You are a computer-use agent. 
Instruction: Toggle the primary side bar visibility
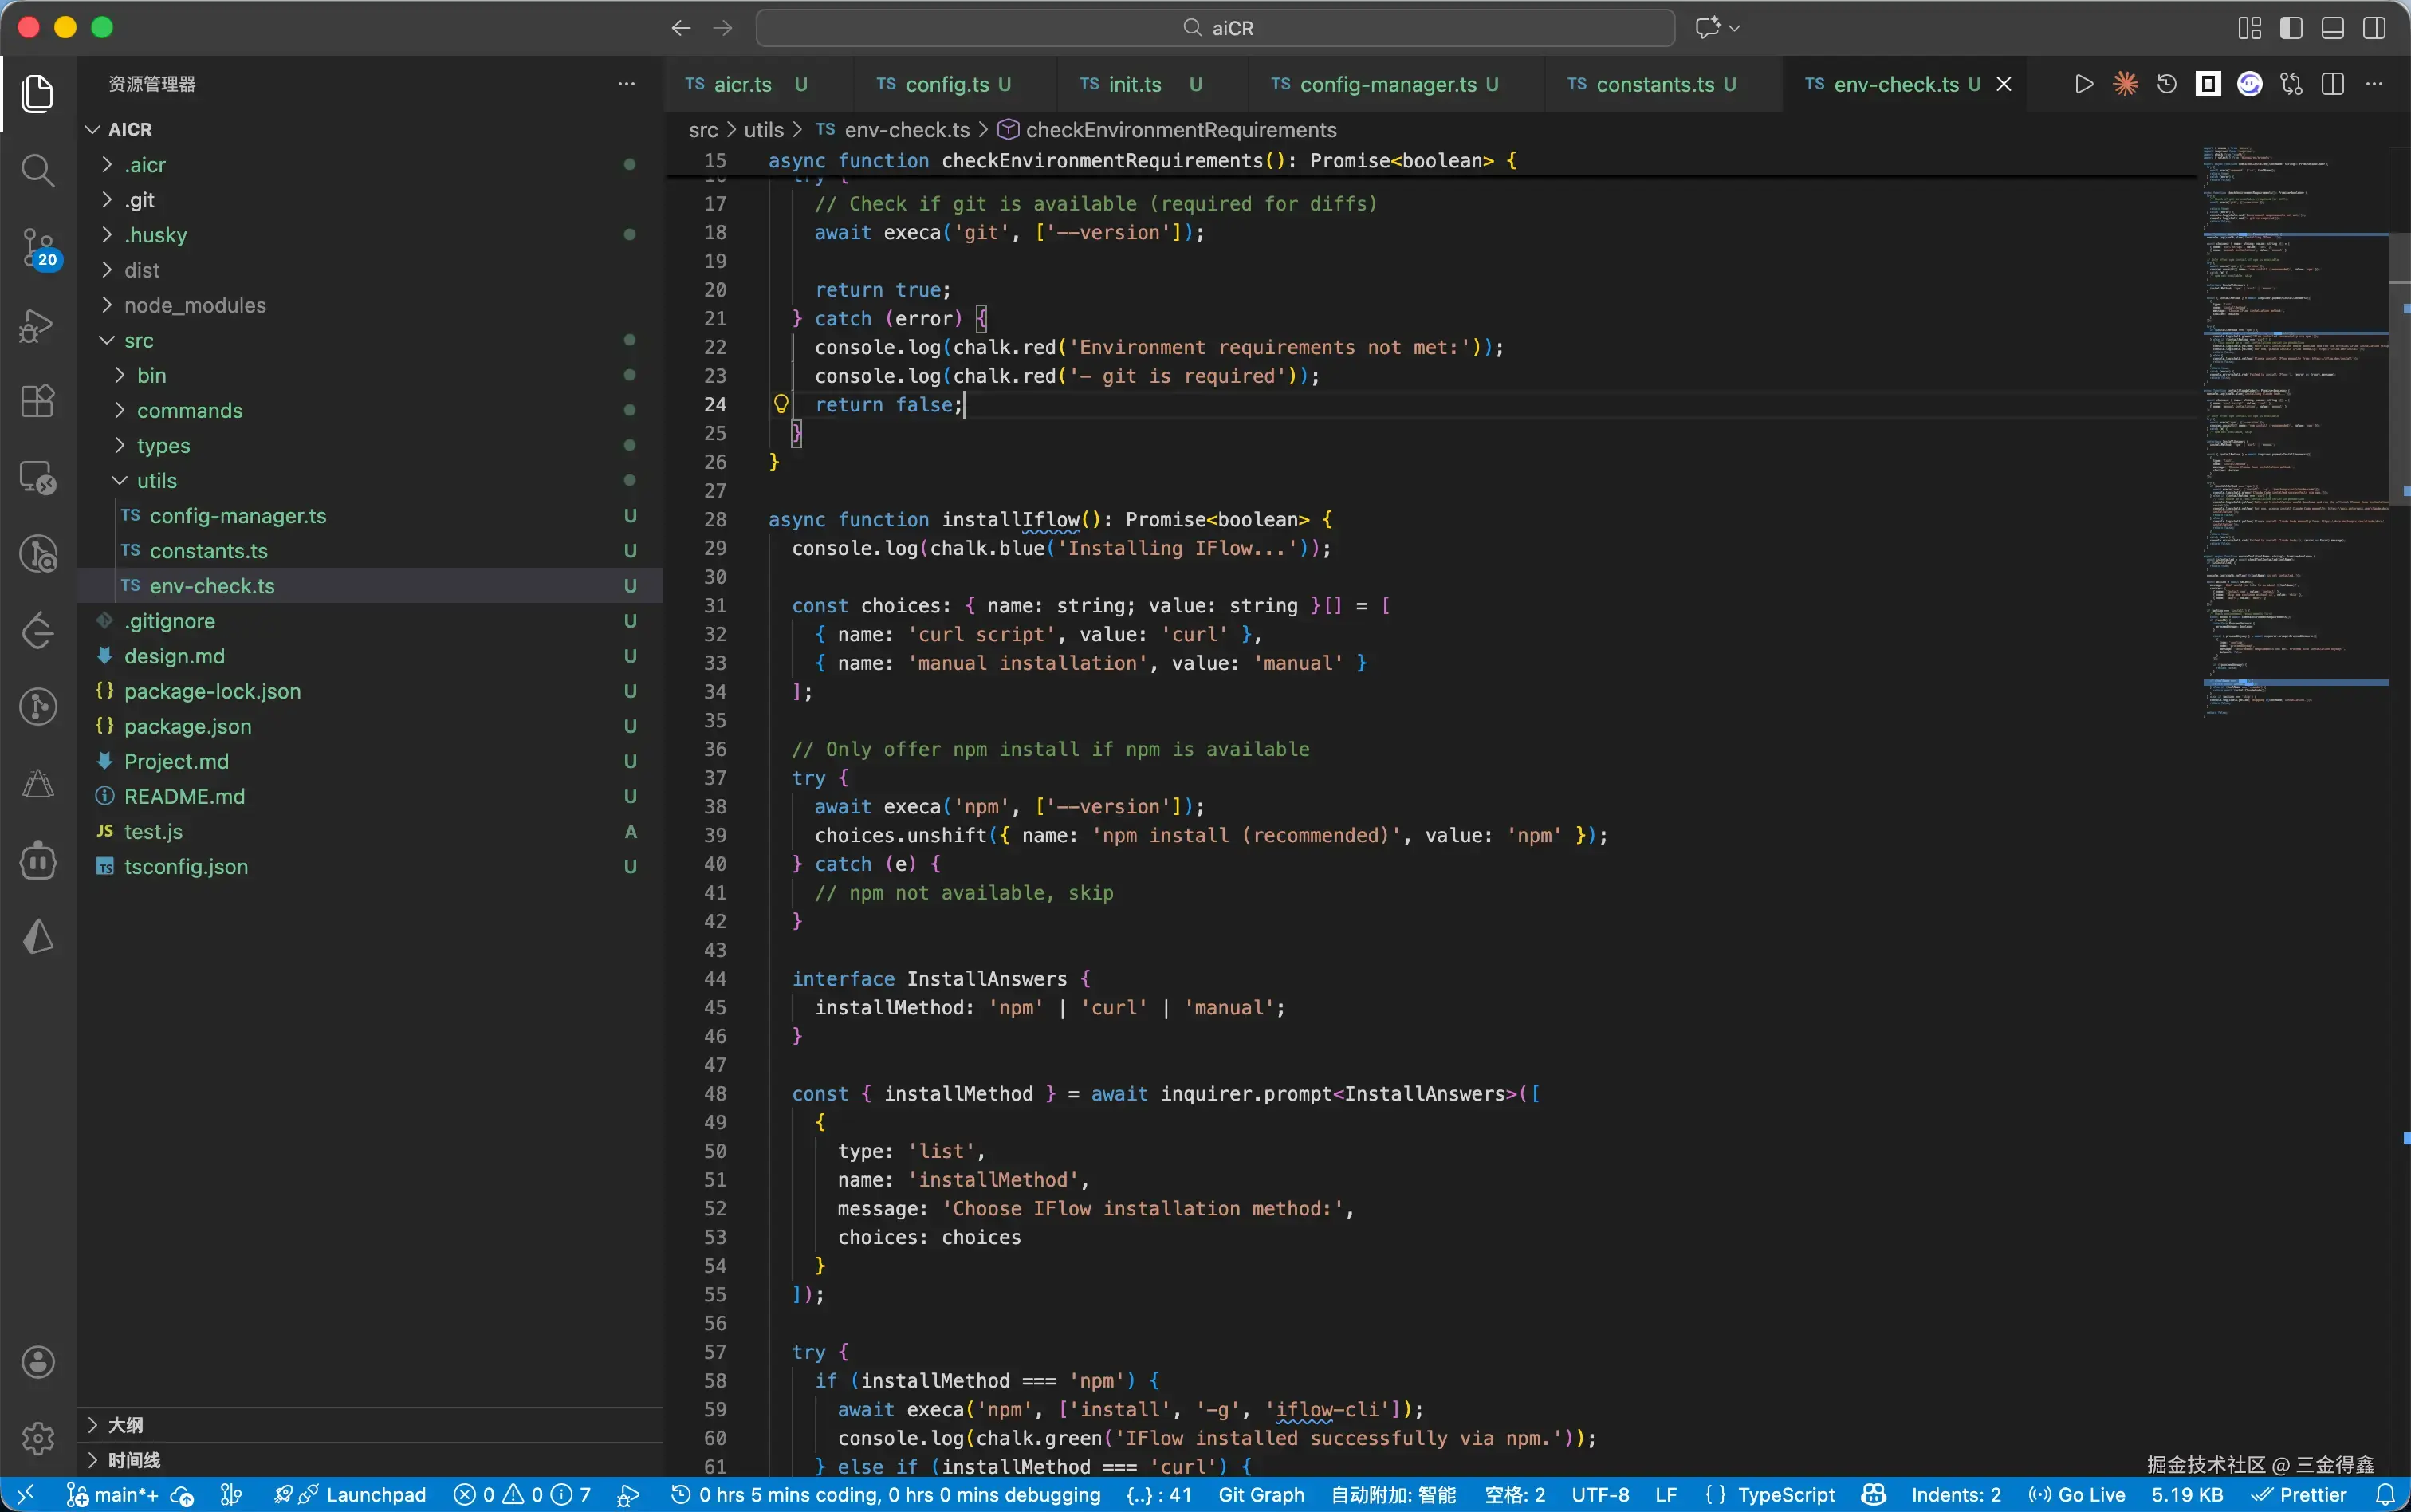point(2291,28)
